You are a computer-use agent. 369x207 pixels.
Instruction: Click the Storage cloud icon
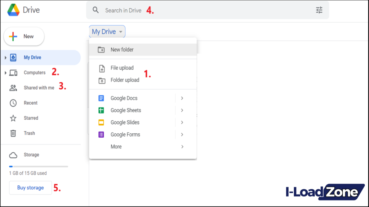click(12, 155)
